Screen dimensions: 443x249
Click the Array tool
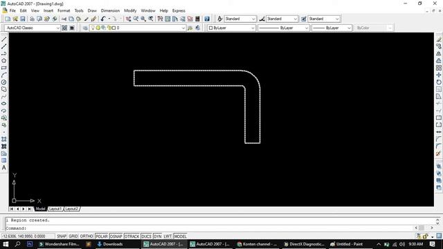(438, 68)
